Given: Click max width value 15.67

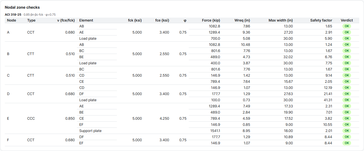Looking at the screenshot, I should click(x=288, y=82).
